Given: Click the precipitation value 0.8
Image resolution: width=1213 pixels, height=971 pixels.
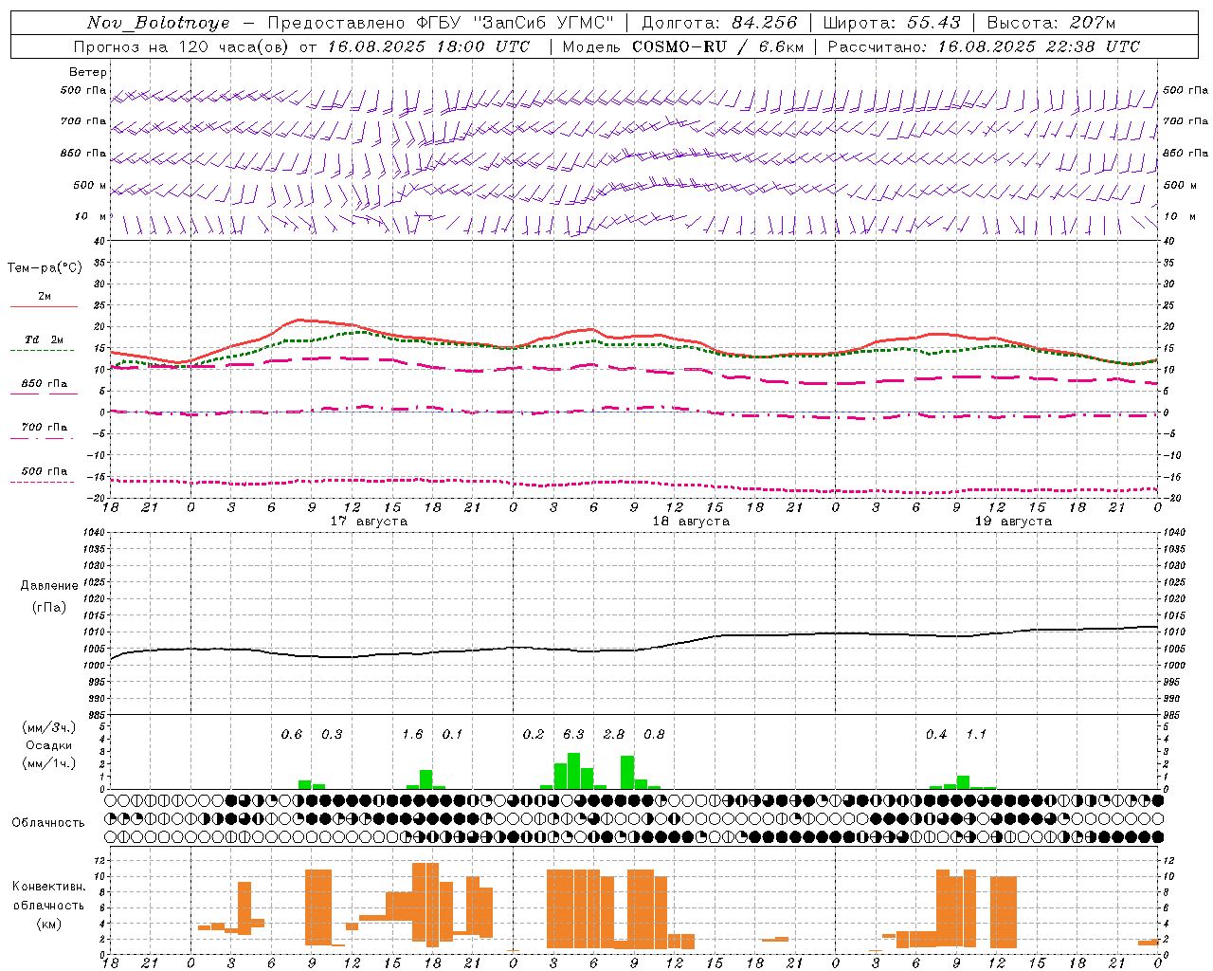Looking at the screenshot, I should click(x=654, y=735).
